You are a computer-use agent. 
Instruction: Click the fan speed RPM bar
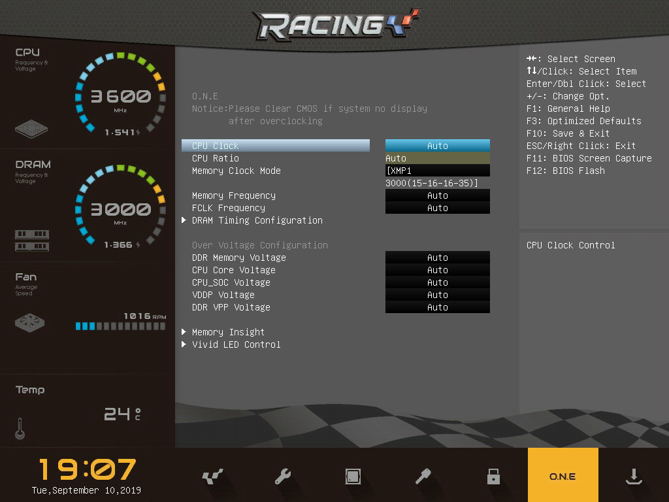pos(120,326)
